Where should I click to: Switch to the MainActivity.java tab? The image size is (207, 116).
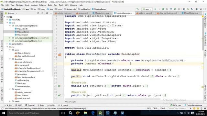tap(102, 13)
